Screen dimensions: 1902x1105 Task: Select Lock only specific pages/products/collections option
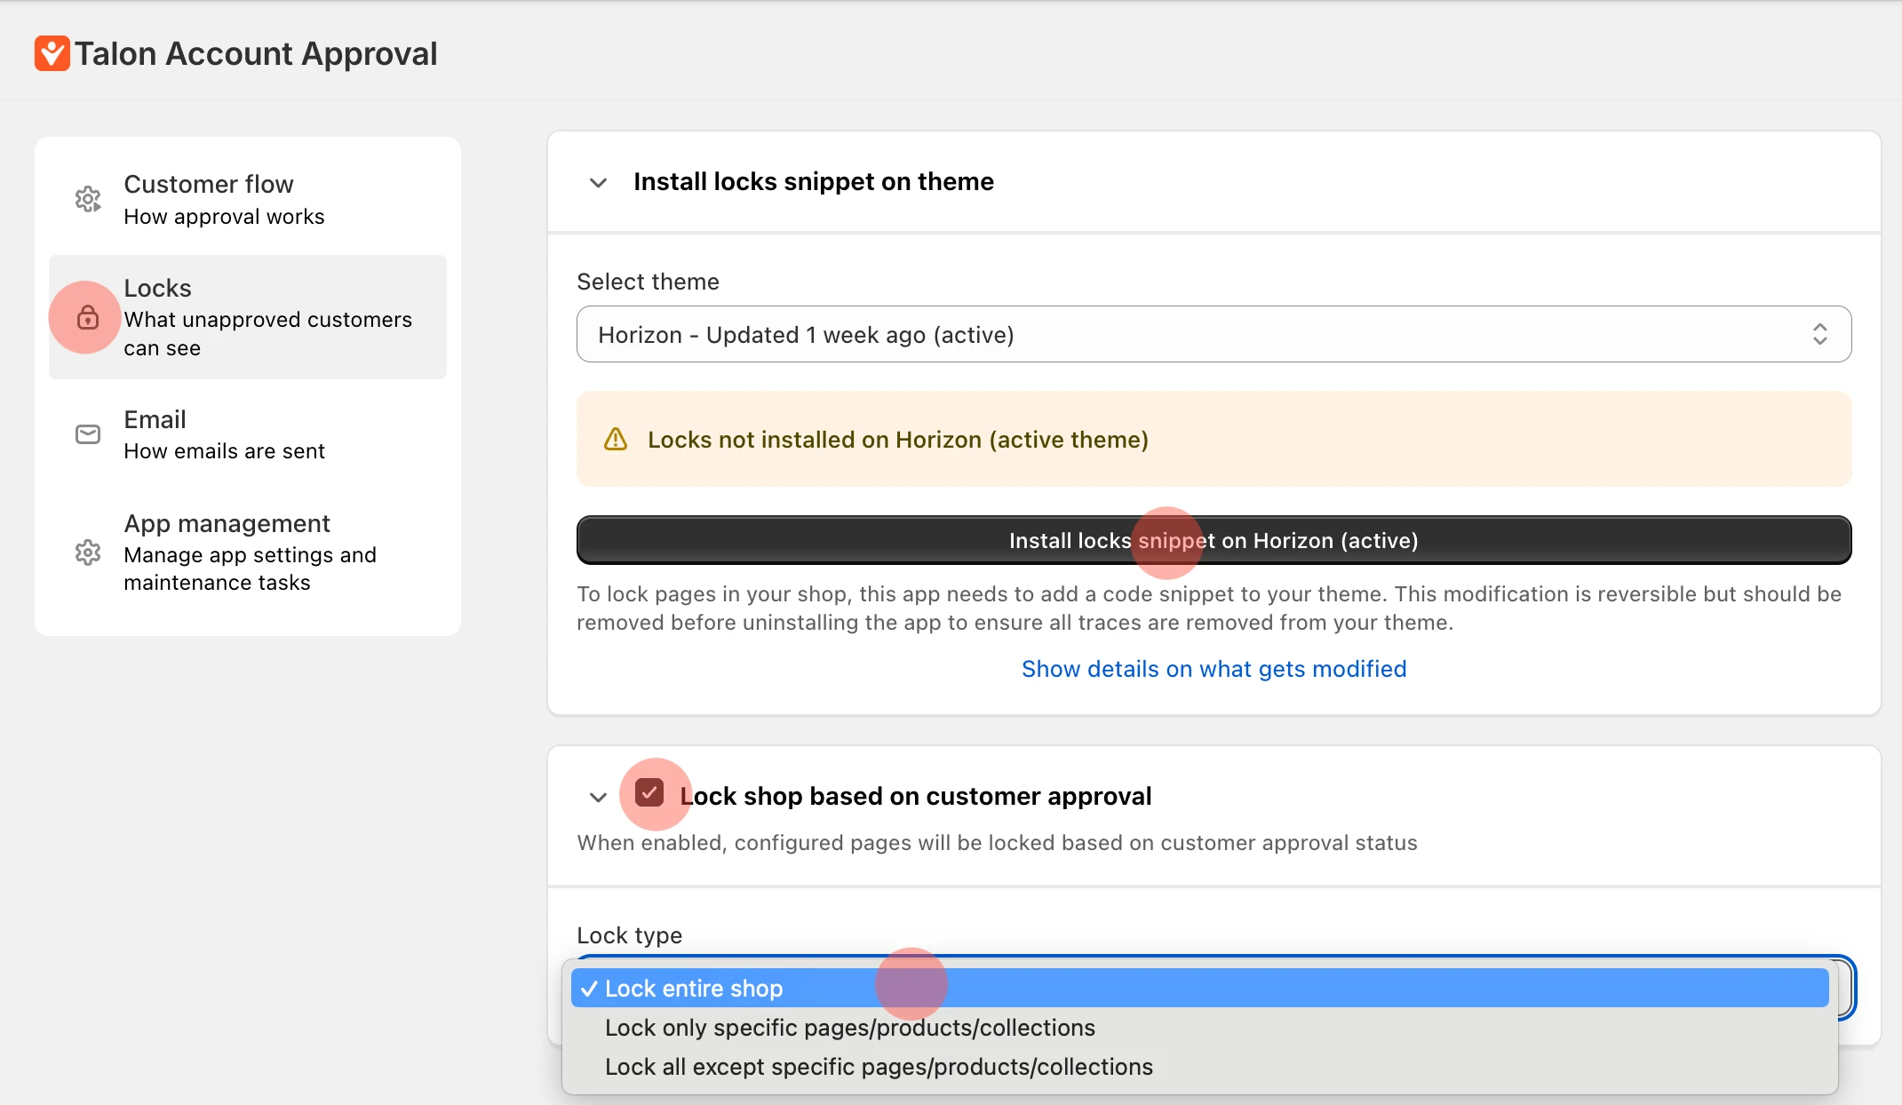pos(849,1028)
